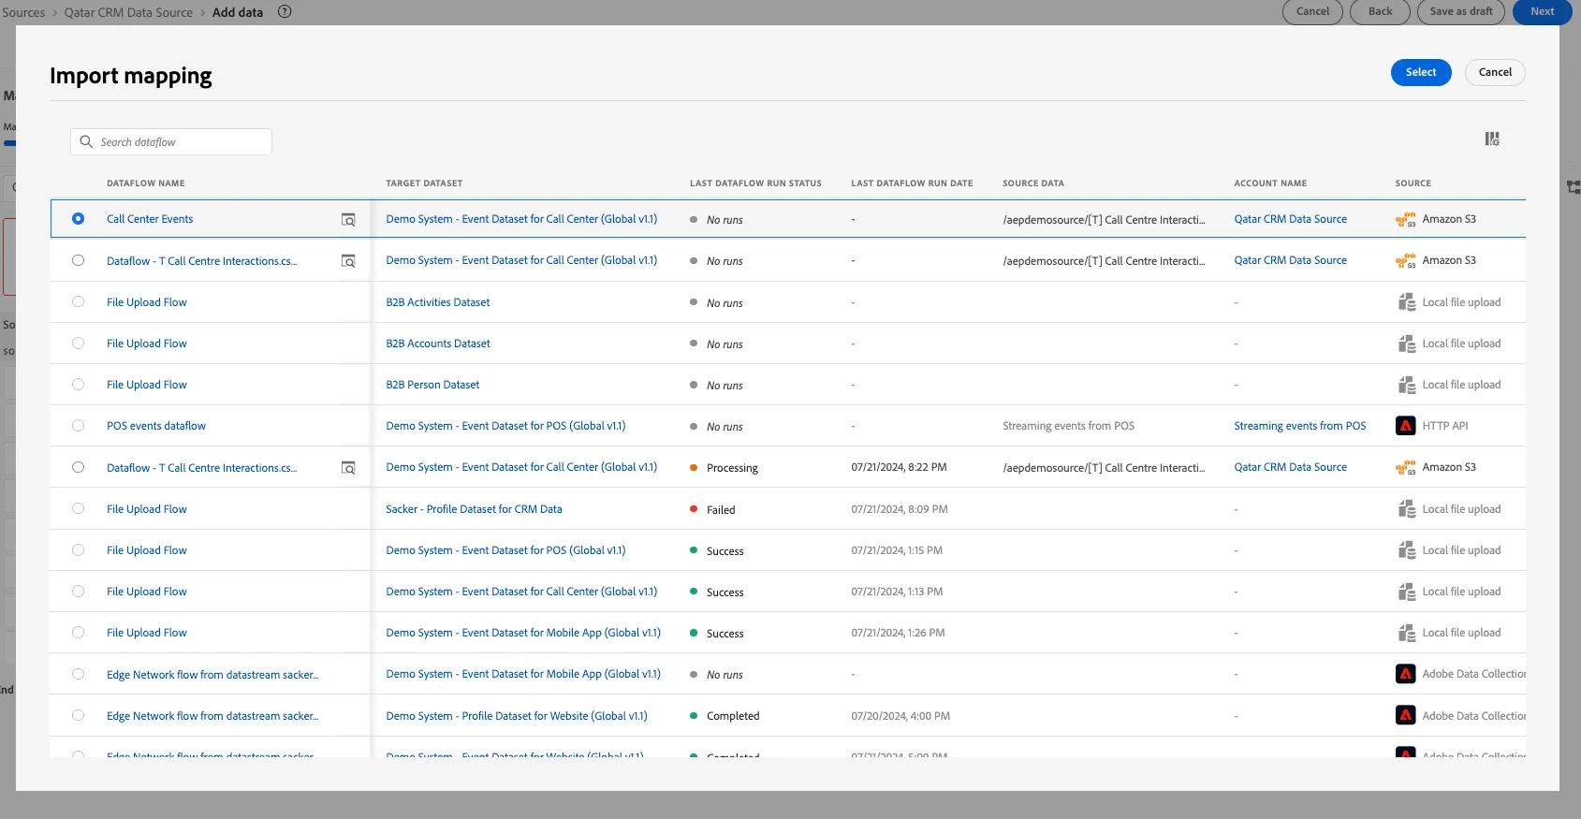This screenshot has height=819, width=1581.
Task: Click the Failed status text
Action: tap(721, 510)
